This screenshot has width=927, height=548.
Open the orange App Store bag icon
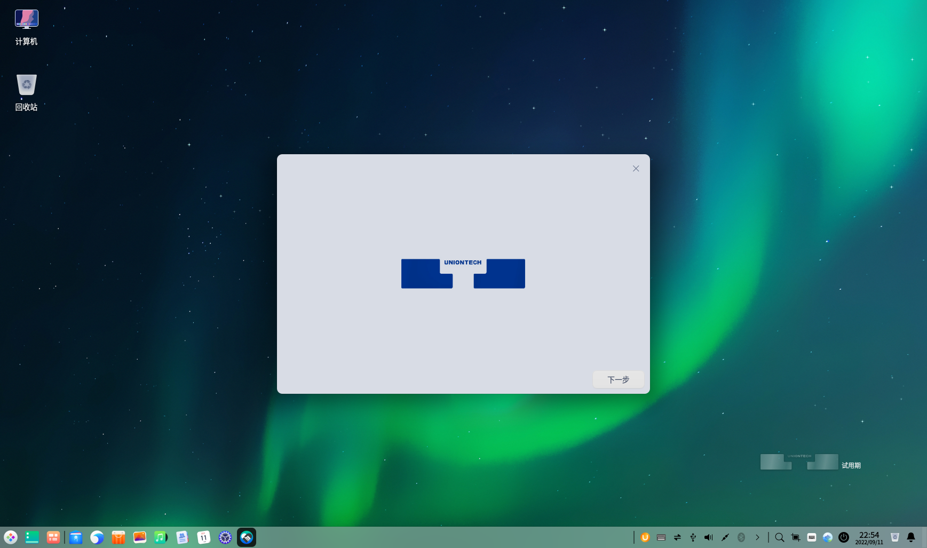118,537
